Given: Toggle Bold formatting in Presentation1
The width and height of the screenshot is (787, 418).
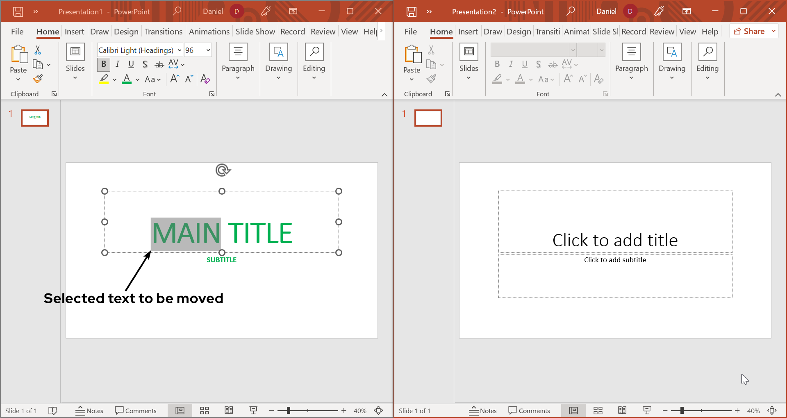Looking at the screenshot, I should 104,64.
